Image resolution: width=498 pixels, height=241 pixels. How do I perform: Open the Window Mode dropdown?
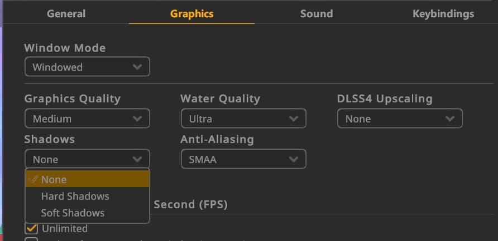pos(87,67)
